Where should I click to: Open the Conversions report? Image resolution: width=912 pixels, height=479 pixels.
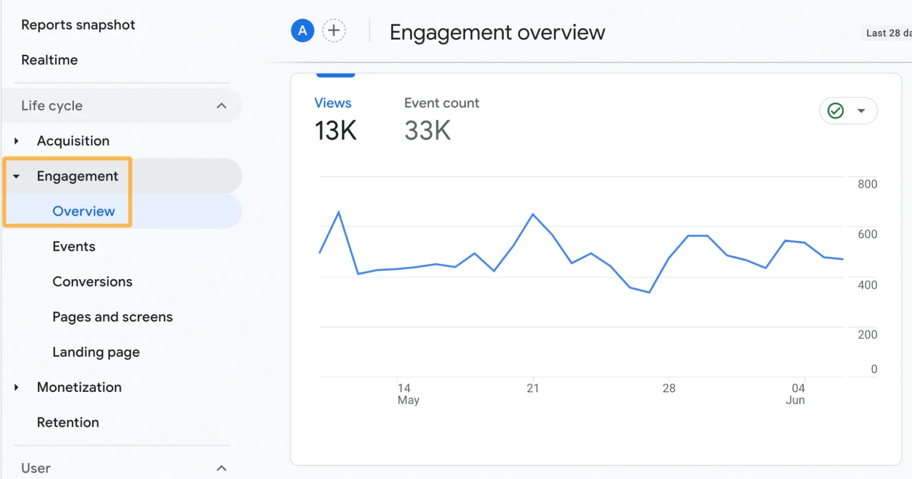click(93, 281)
